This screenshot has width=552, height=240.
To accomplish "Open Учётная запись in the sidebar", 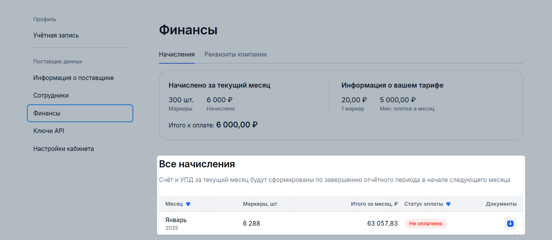I will tap(56, 35).
